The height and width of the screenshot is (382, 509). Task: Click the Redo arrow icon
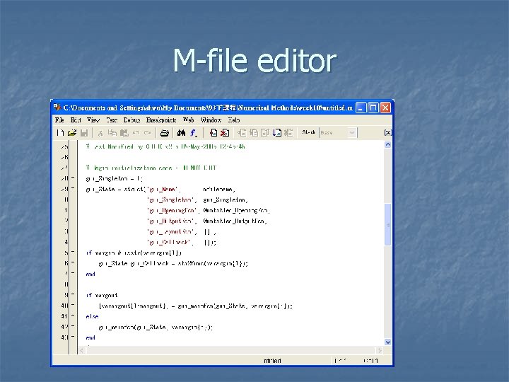pos(147,132)
